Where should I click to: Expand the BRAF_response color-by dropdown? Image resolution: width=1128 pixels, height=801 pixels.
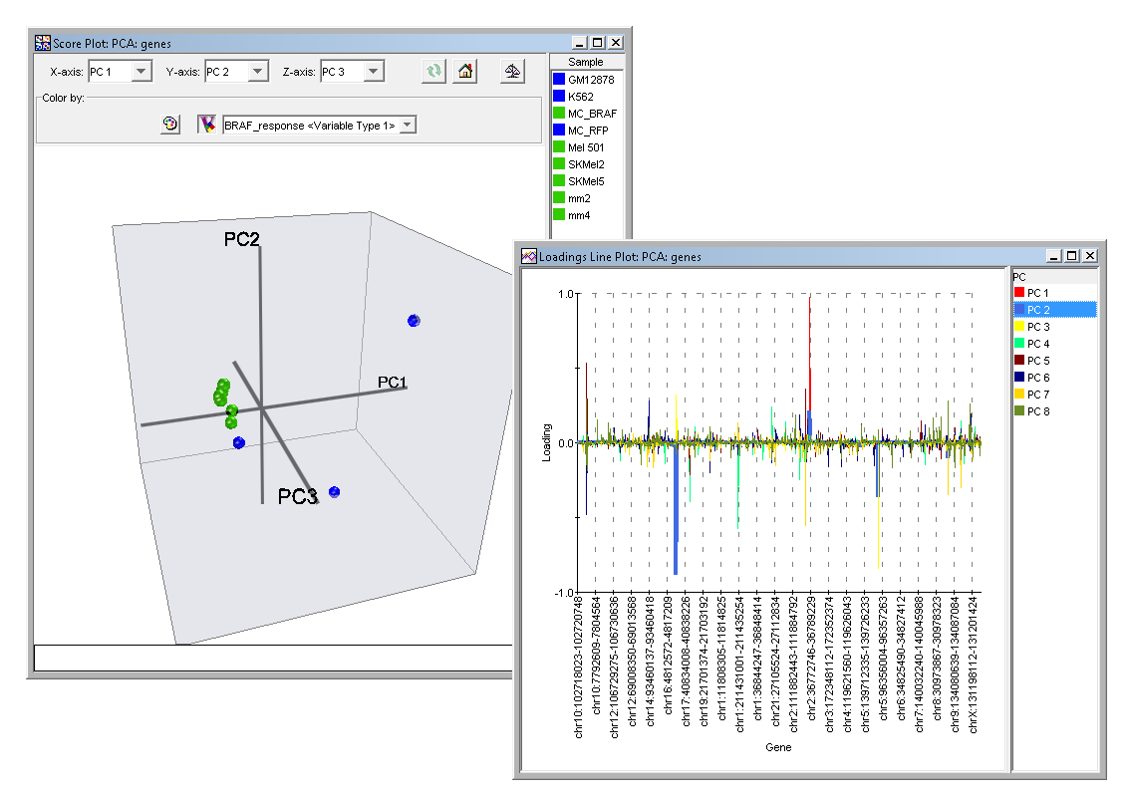coord(408,125)
